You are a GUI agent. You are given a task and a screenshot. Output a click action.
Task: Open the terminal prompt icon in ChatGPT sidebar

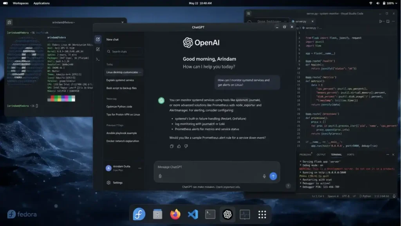point(98,59)
